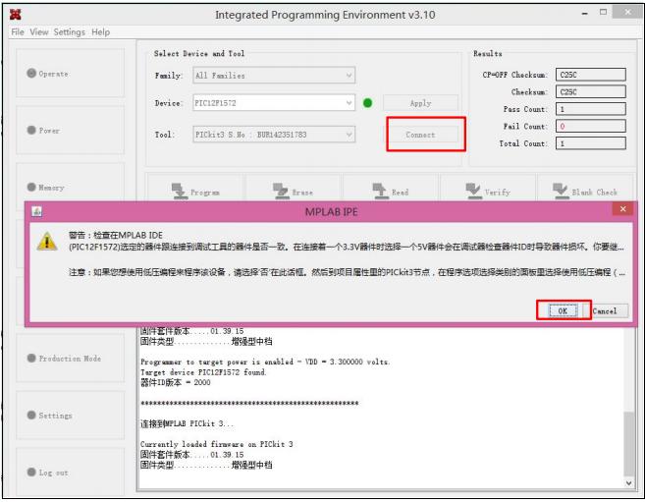
Task: Select the Power sidebar panel
Action: 70,130
